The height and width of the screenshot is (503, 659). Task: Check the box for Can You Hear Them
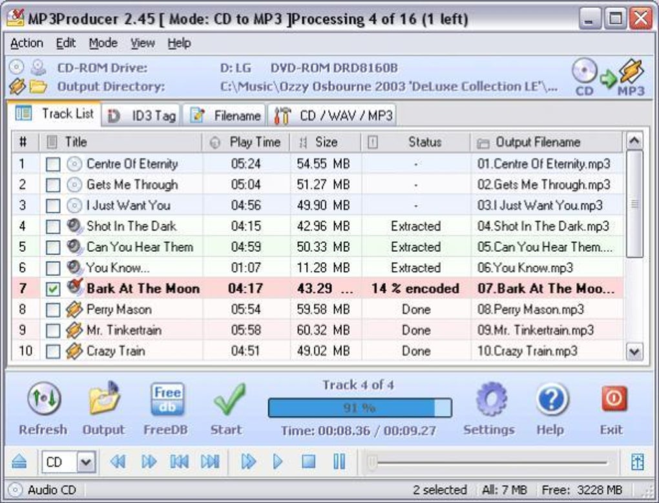(53, 247)
